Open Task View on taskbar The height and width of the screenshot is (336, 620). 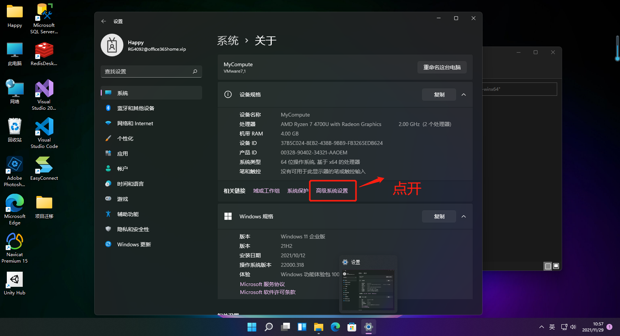pyautogui.click(x=285, y=327)
